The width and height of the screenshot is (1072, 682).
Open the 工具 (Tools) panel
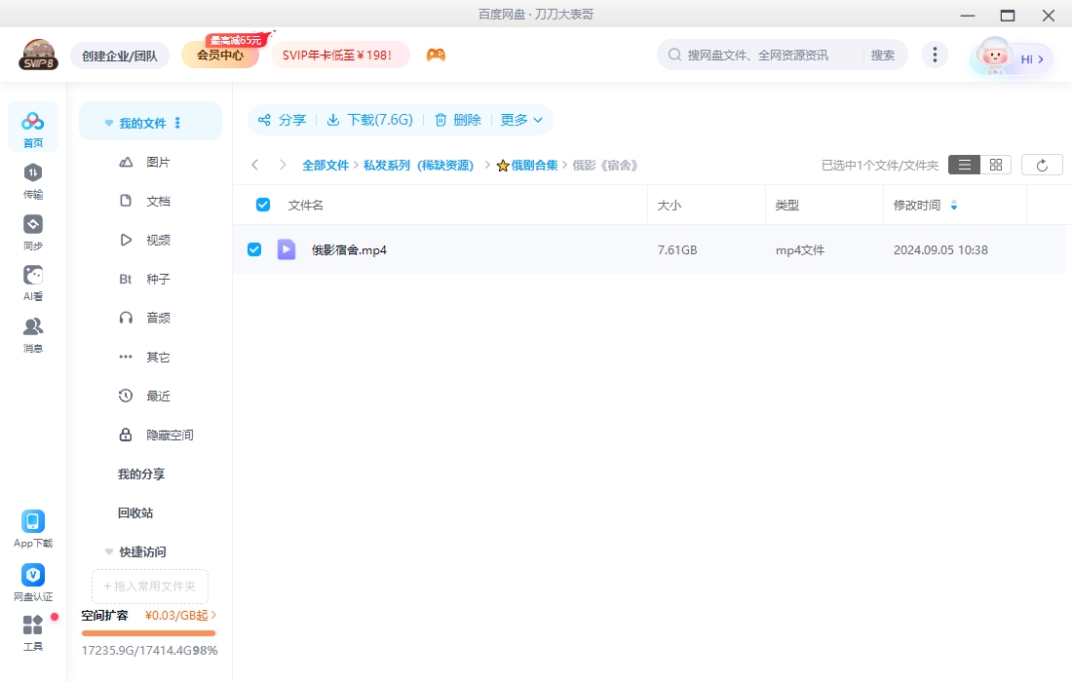[32, 633]
